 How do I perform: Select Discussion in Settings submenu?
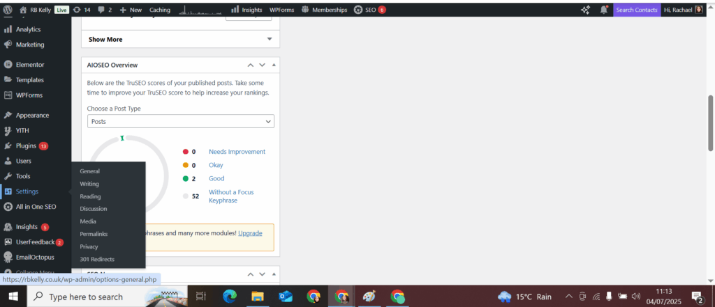93,209
